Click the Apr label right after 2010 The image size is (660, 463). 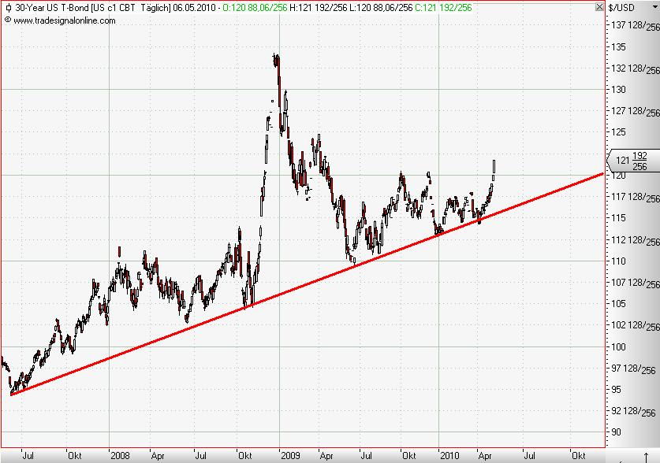pos(485,456)
